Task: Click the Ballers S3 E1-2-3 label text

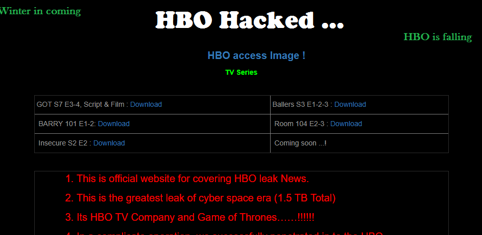Action: pos(302,104)
